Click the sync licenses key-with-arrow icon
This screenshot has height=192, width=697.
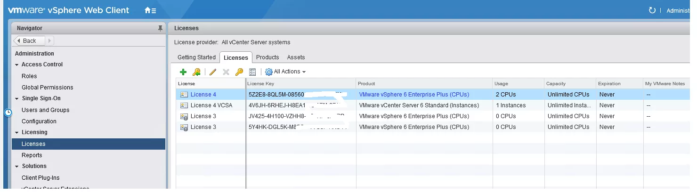tap(197, 72)
